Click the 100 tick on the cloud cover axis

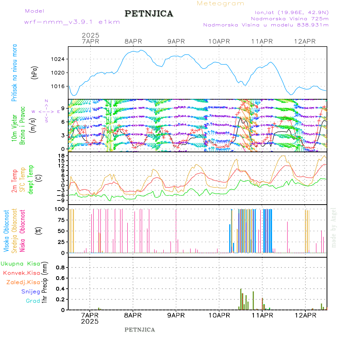tap(59, 209)
